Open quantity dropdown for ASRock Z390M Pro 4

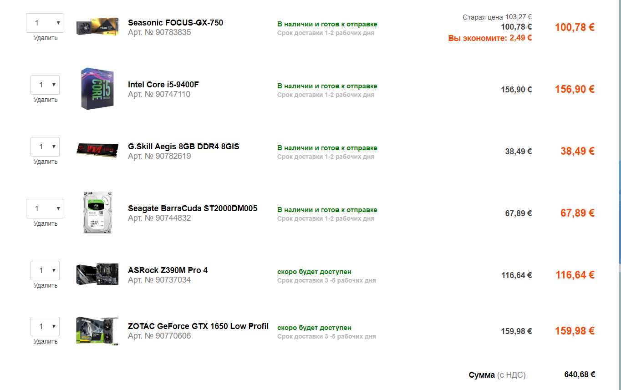point(45,271)
